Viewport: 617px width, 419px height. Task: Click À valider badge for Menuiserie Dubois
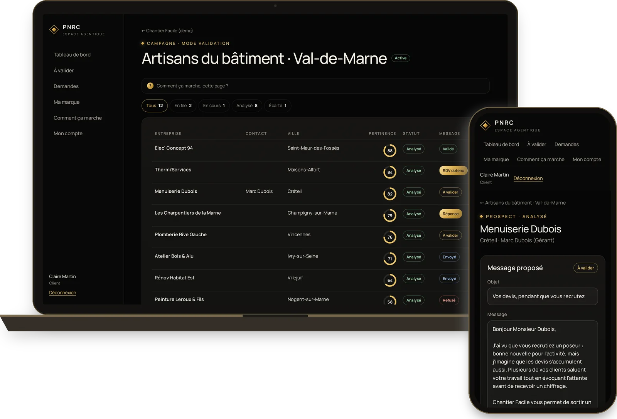click(450, 192)
